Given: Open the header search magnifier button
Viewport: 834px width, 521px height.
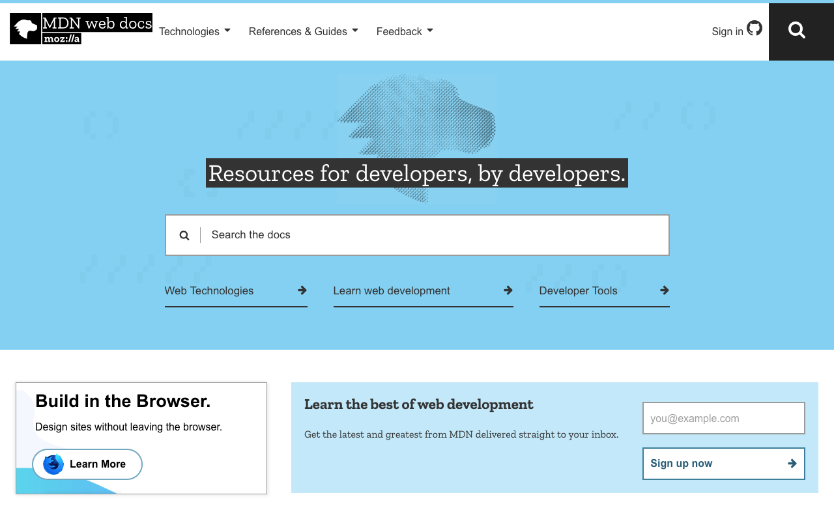Looking at the screenshot, I should point(796,30).
